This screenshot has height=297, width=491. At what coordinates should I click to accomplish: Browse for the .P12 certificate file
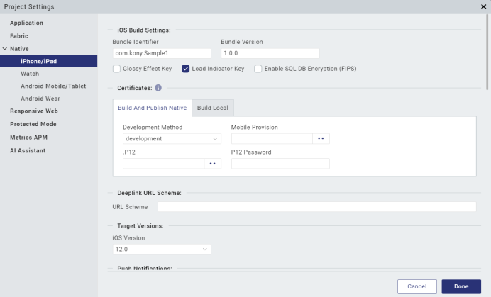213,164
